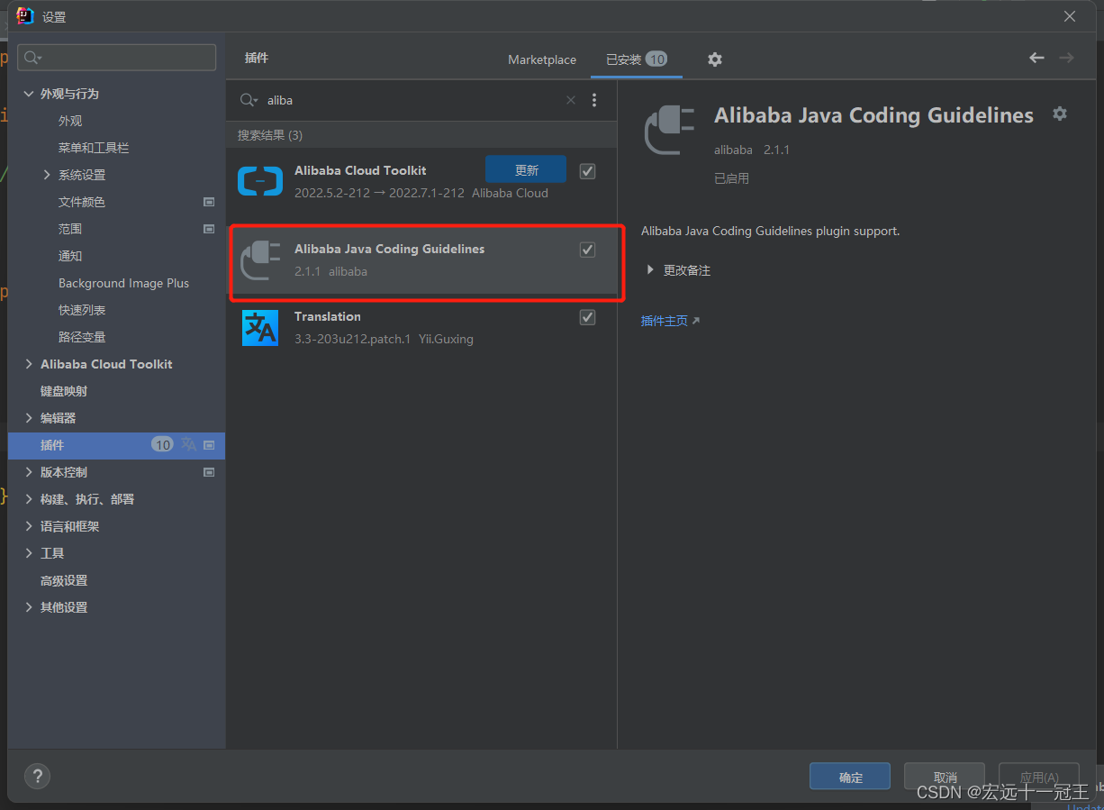Open plugin search options menu (three dots)
Image resolution: width=1104 pixels, height=810 pixels.
(594, 100)
